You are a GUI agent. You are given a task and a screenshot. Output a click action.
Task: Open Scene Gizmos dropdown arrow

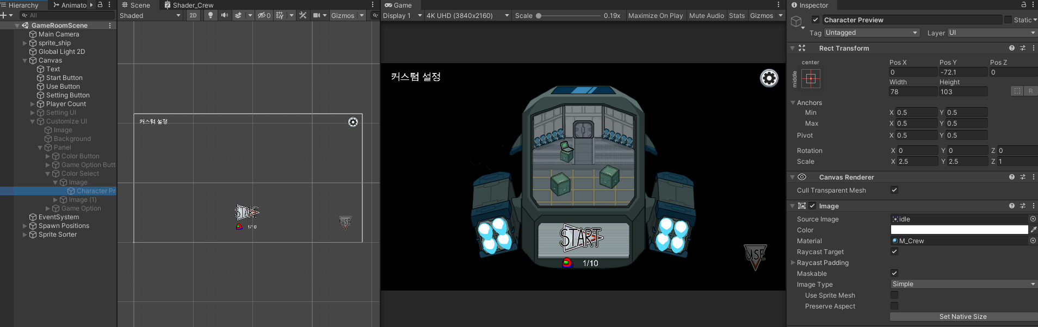click(362, 15)
